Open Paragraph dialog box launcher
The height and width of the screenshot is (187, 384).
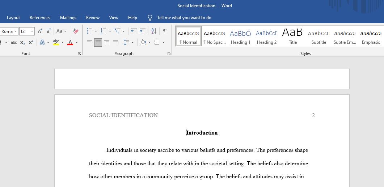pos(169,54)
